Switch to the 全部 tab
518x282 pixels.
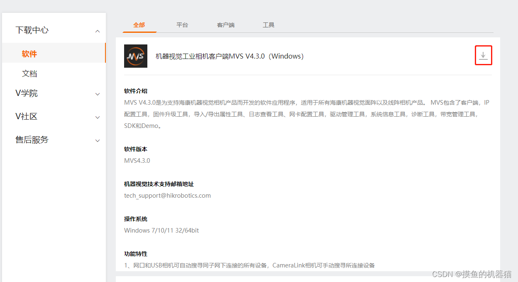coord(139,25)
